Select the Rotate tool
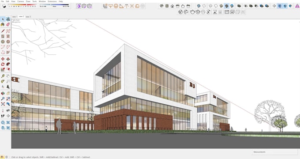 click(3, 64)
